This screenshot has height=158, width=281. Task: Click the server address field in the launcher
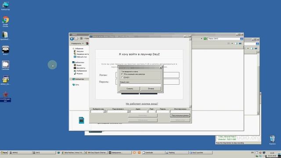click(x=139, y=111)
